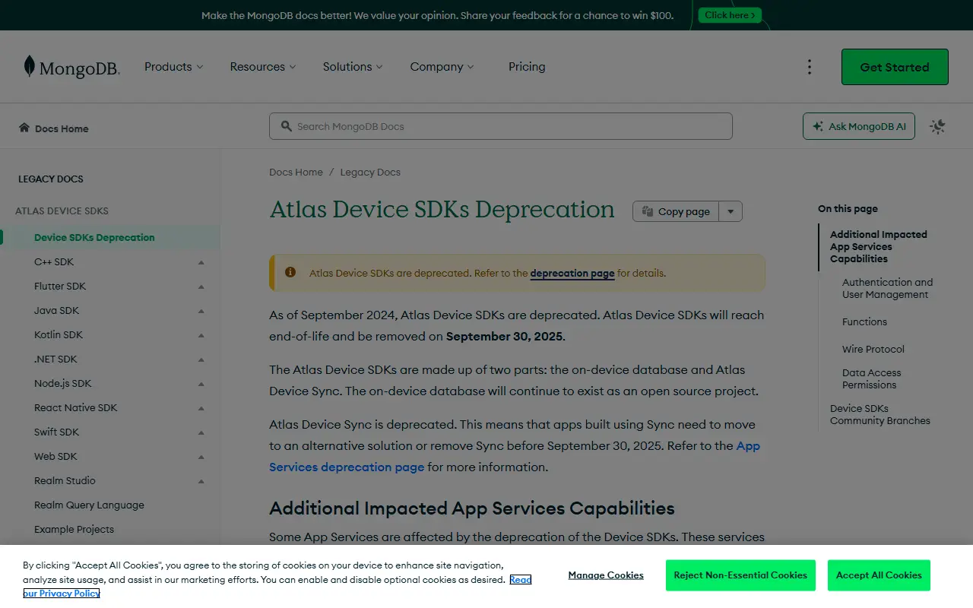Expand the C++ SDK section
Viewport: 973px width, 608px height.
pyautogui.click(x=201, y=262)
